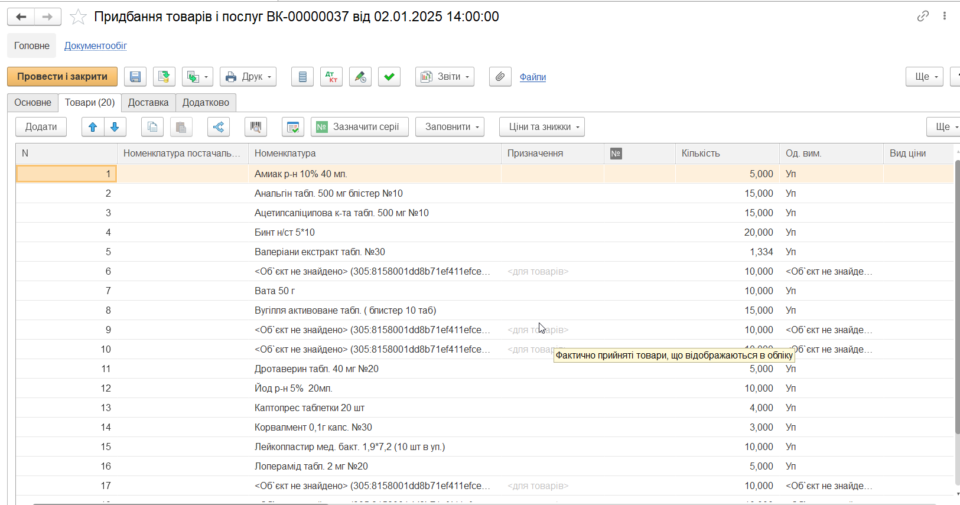960x505 pixels.
Task: Select row Валеріани екстракт табл. №30
Action: point(484,252)
